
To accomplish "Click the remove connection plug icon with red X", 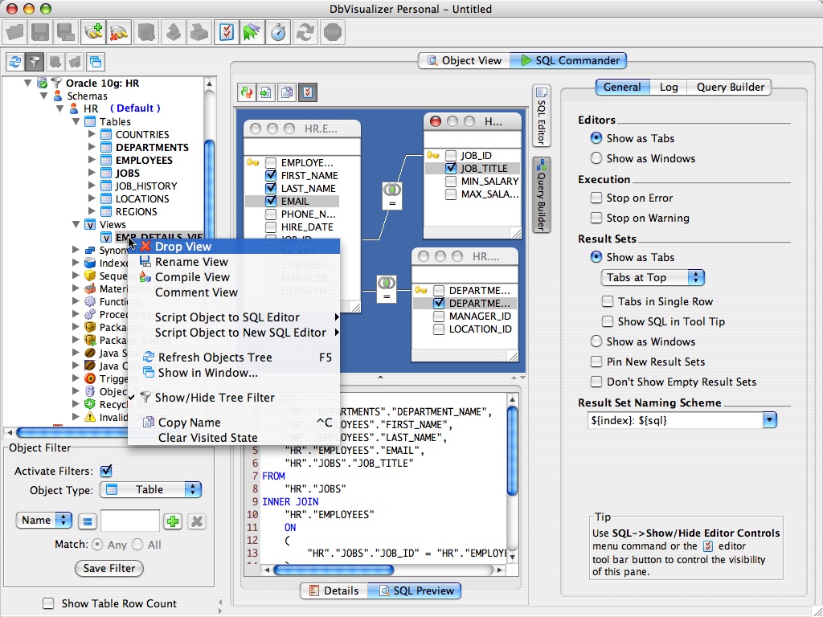I will click(120, 33).
